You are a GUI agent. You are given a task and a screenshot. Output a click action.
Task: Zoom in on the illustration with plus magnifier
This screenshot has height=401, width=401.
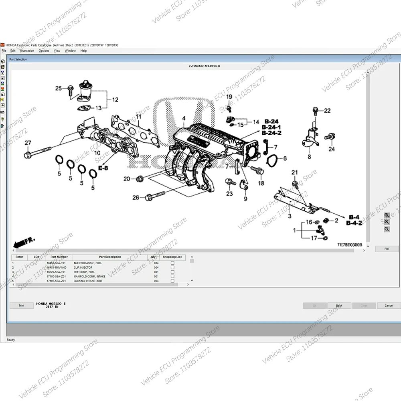click(x=387, y=215)
